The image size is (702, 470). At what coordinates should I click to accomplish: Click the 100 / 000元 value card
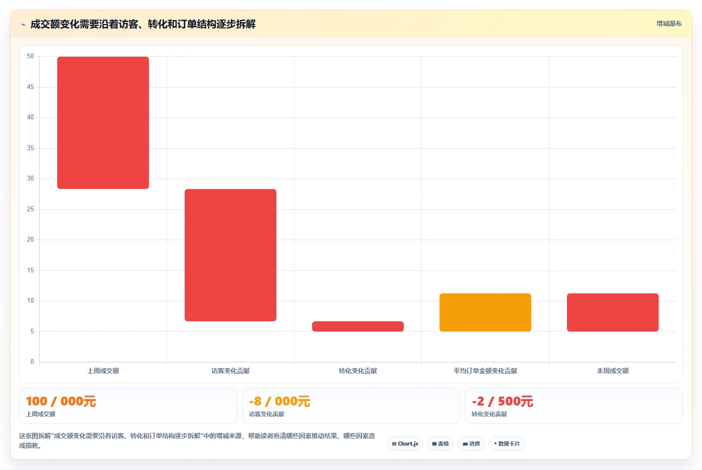(x=128, y=406)
